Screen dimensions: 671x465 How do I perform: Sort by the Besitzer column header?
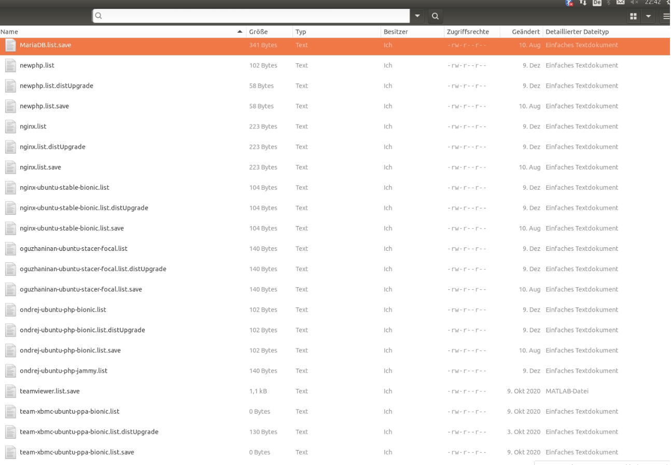click(412, 32)
